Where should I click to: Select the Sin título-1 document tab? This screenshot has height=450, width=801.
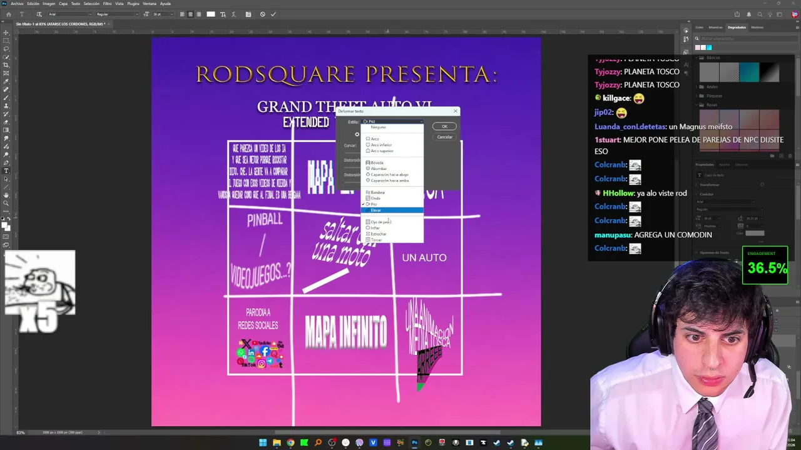tap(61, 24)
